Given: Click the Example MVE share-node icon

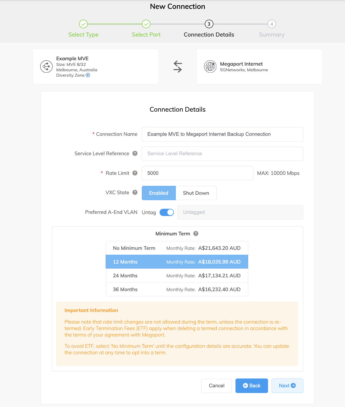Looking at the screenshot, I should click(x=46, y=66).
